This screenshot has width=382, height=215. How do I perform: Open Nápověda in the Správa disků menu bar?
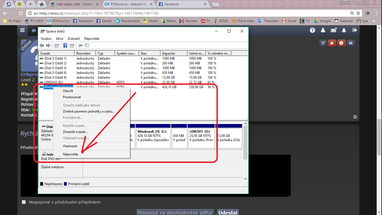click(92, 39)
